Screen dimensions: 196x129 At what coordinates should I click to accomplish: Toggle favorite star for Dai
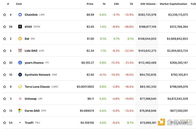[5, 39]
